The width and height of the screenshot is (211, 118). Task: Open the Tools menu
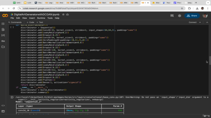(50, 18)
